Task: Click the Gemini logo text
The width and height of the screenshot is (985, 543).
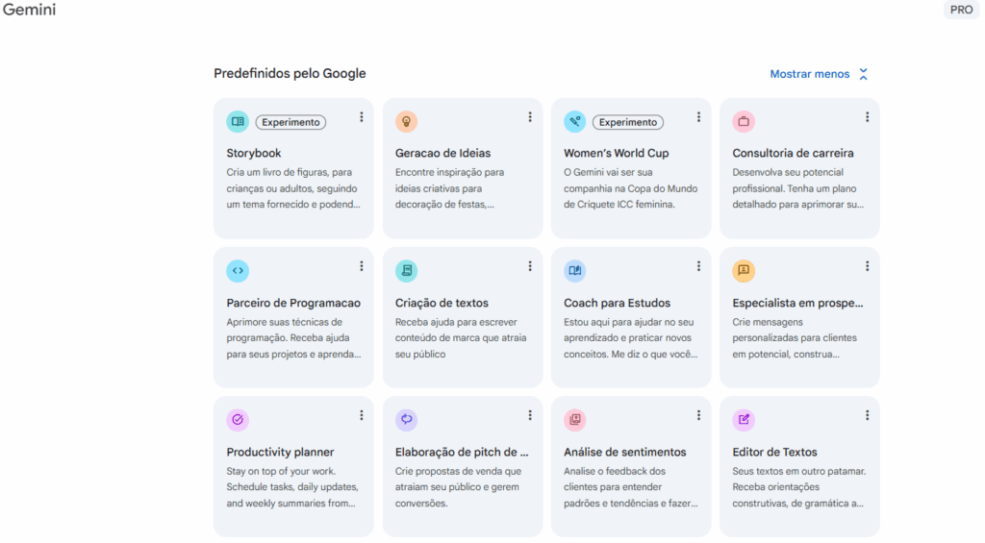Action: [x=28, y=11]
